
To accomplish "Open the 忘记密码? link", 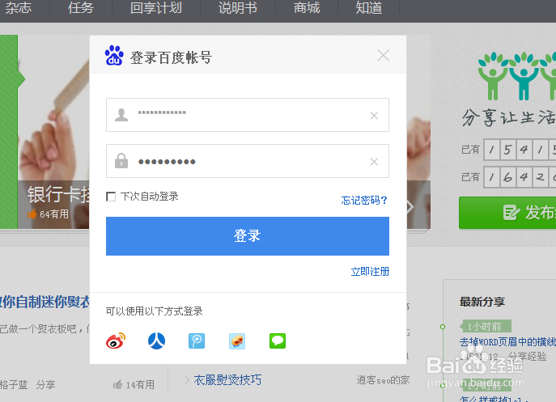I will [x=364, y=201].
